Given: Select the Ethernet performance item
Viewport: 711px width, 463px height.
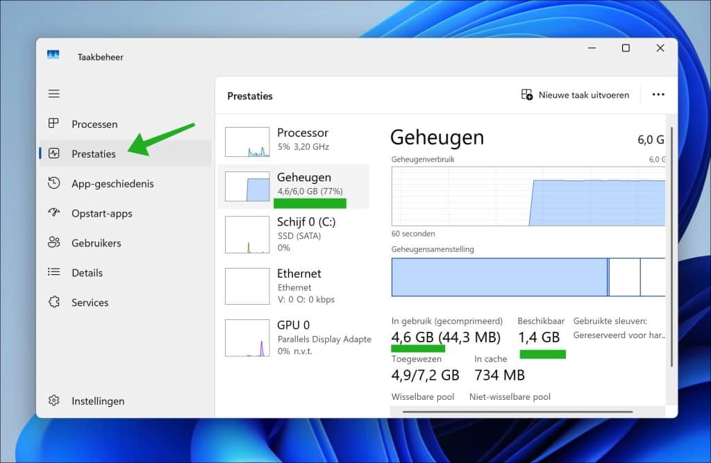Looking at the screenshot, I should click(294, 286).
